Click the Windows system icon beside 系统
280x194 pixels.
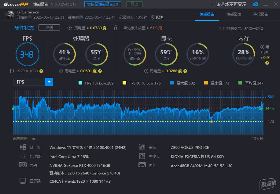coord(23,147)
